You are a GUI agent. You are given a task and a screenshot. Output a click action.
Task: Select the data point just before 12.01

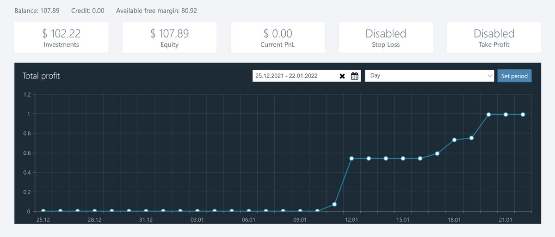(334, 204)
